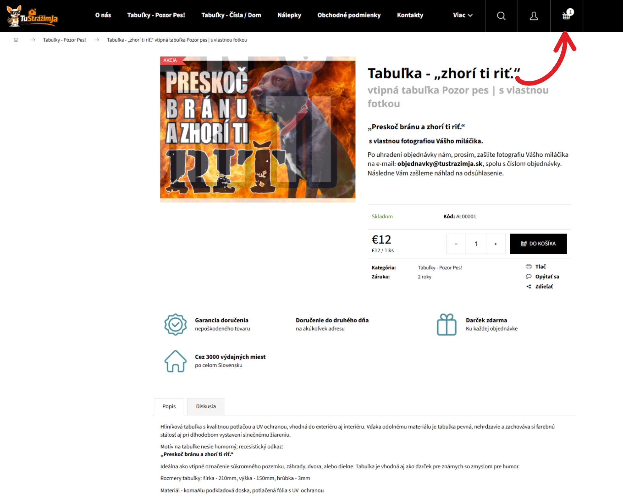Click the Skladom availability text

tap(382, 216)
